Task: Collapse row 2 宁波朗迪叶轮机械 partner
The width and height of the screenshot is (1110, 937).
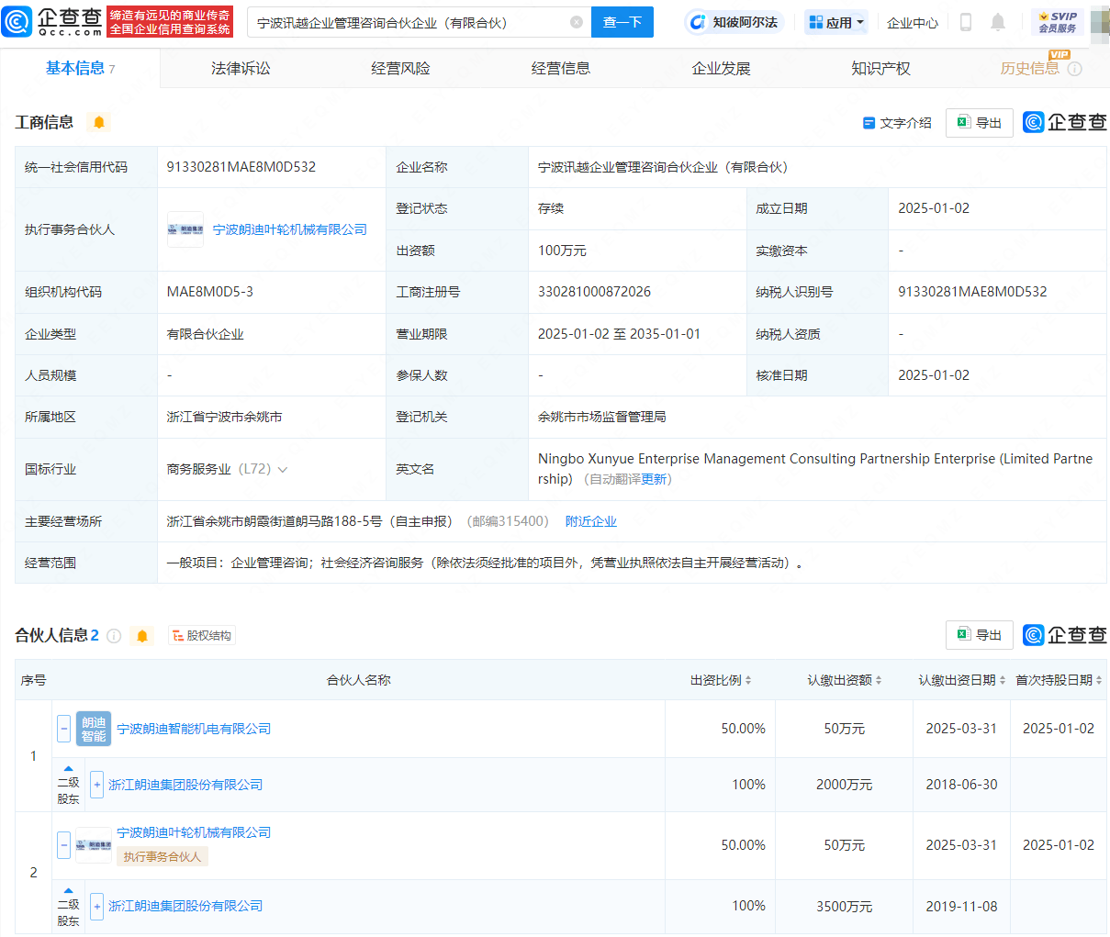Action: (x=63, y=845)
